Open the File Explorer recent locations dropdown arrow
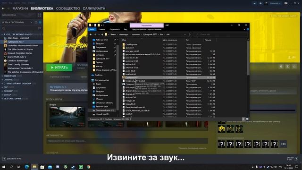The height and width of the screenshot is (170, 302). (x=99, y=34)
